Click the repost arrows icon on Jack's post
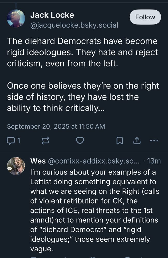 (x=45, y=141)
